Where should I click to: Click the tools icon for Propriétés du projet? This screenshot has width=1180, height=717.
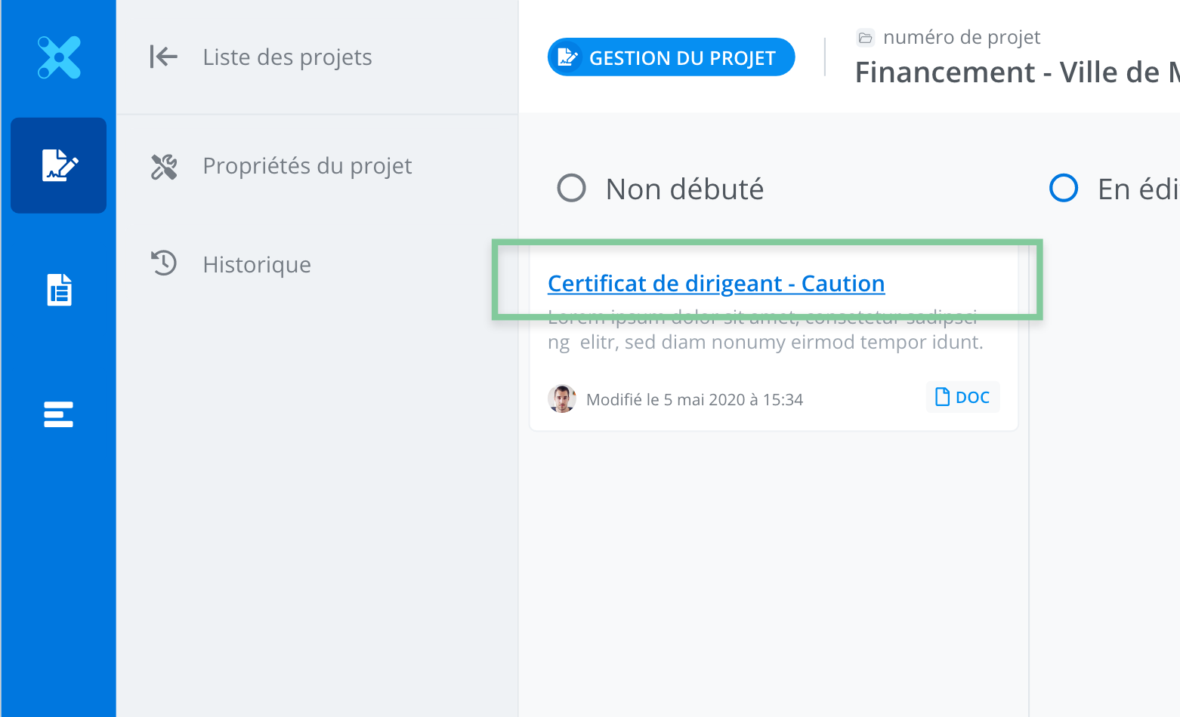(164, 166)
